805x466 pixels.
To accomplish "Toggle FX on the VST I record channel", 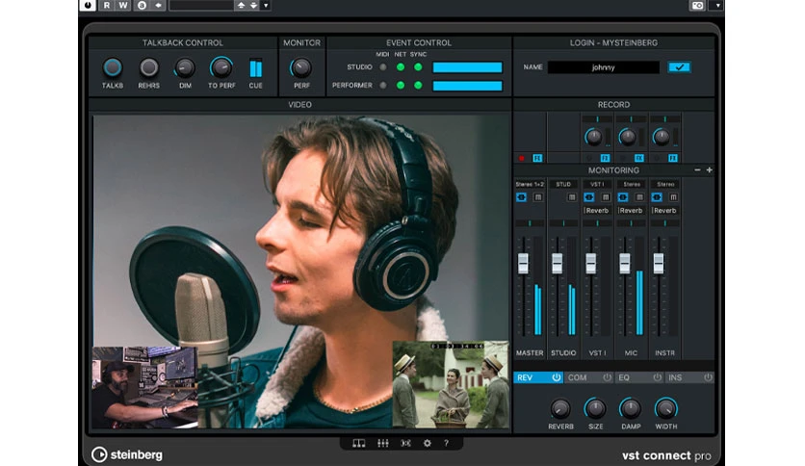I will tap(606, 158).
